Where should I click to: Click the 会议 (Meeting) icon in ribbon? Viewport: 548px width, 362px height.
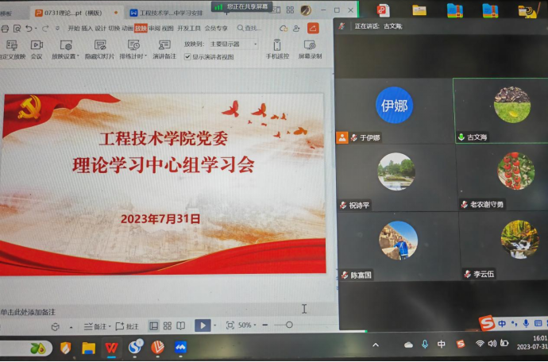37,46
